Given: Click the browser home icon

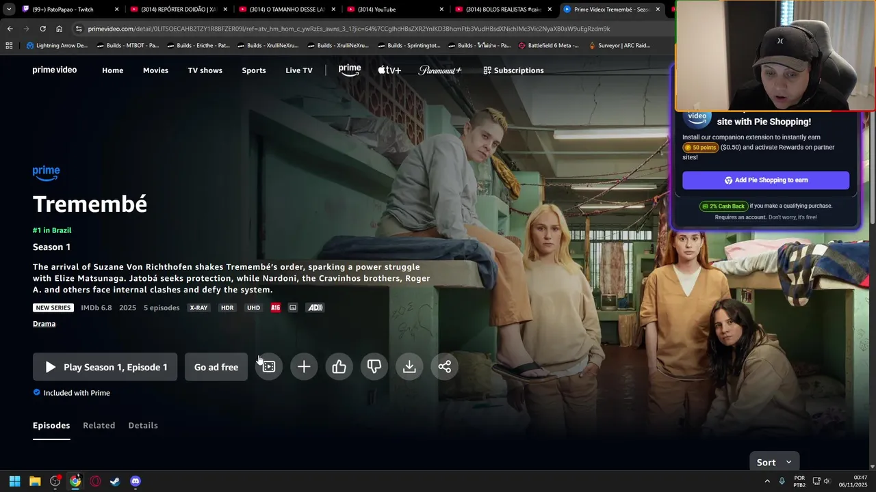Looking at the screenshot, I should pyautogui.click(x=59, y=29).
